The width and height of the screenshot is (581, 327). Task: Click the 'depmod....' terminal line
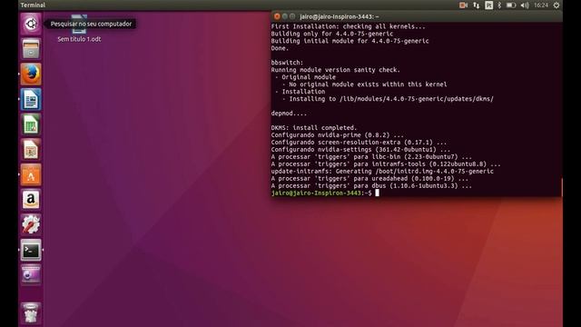click(x=289, y=113)
